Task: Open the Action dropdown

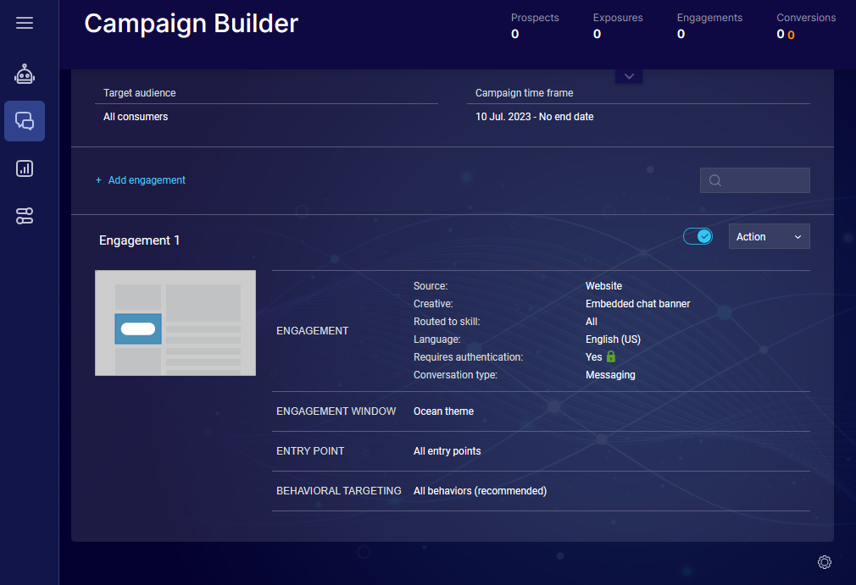Action: click(x=770, y=236)
